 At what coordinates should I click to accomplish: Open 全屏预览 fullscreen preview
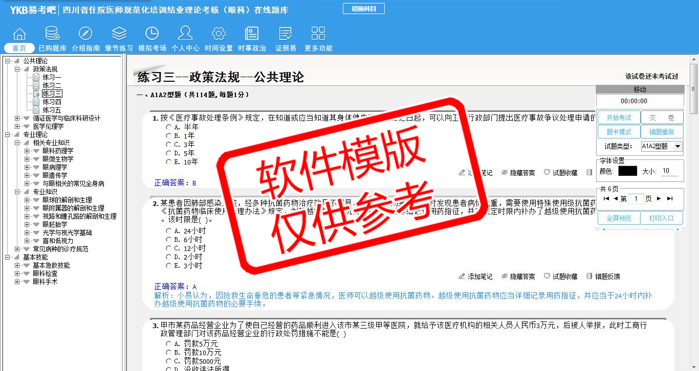pyautogui.click(x=619, y=218)
